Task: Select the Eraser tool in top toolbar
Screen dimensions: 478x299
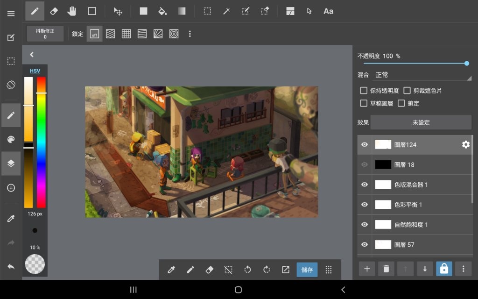Action: tap(54, 11)
